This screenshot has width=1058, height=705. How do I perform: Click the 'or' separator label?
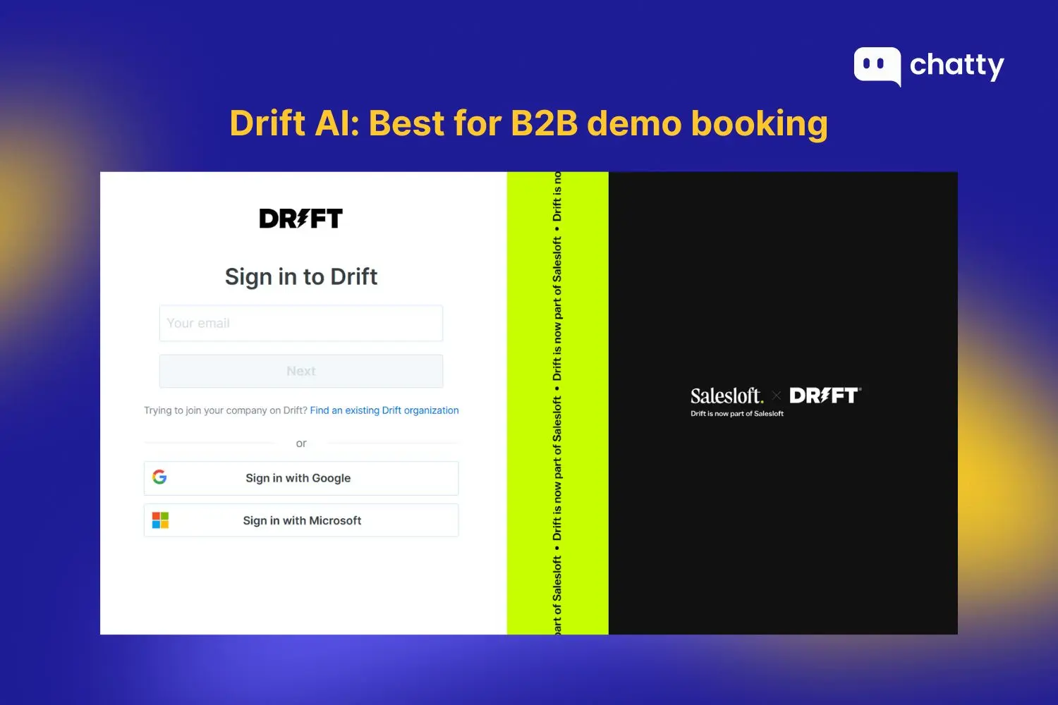pos(301,443)
